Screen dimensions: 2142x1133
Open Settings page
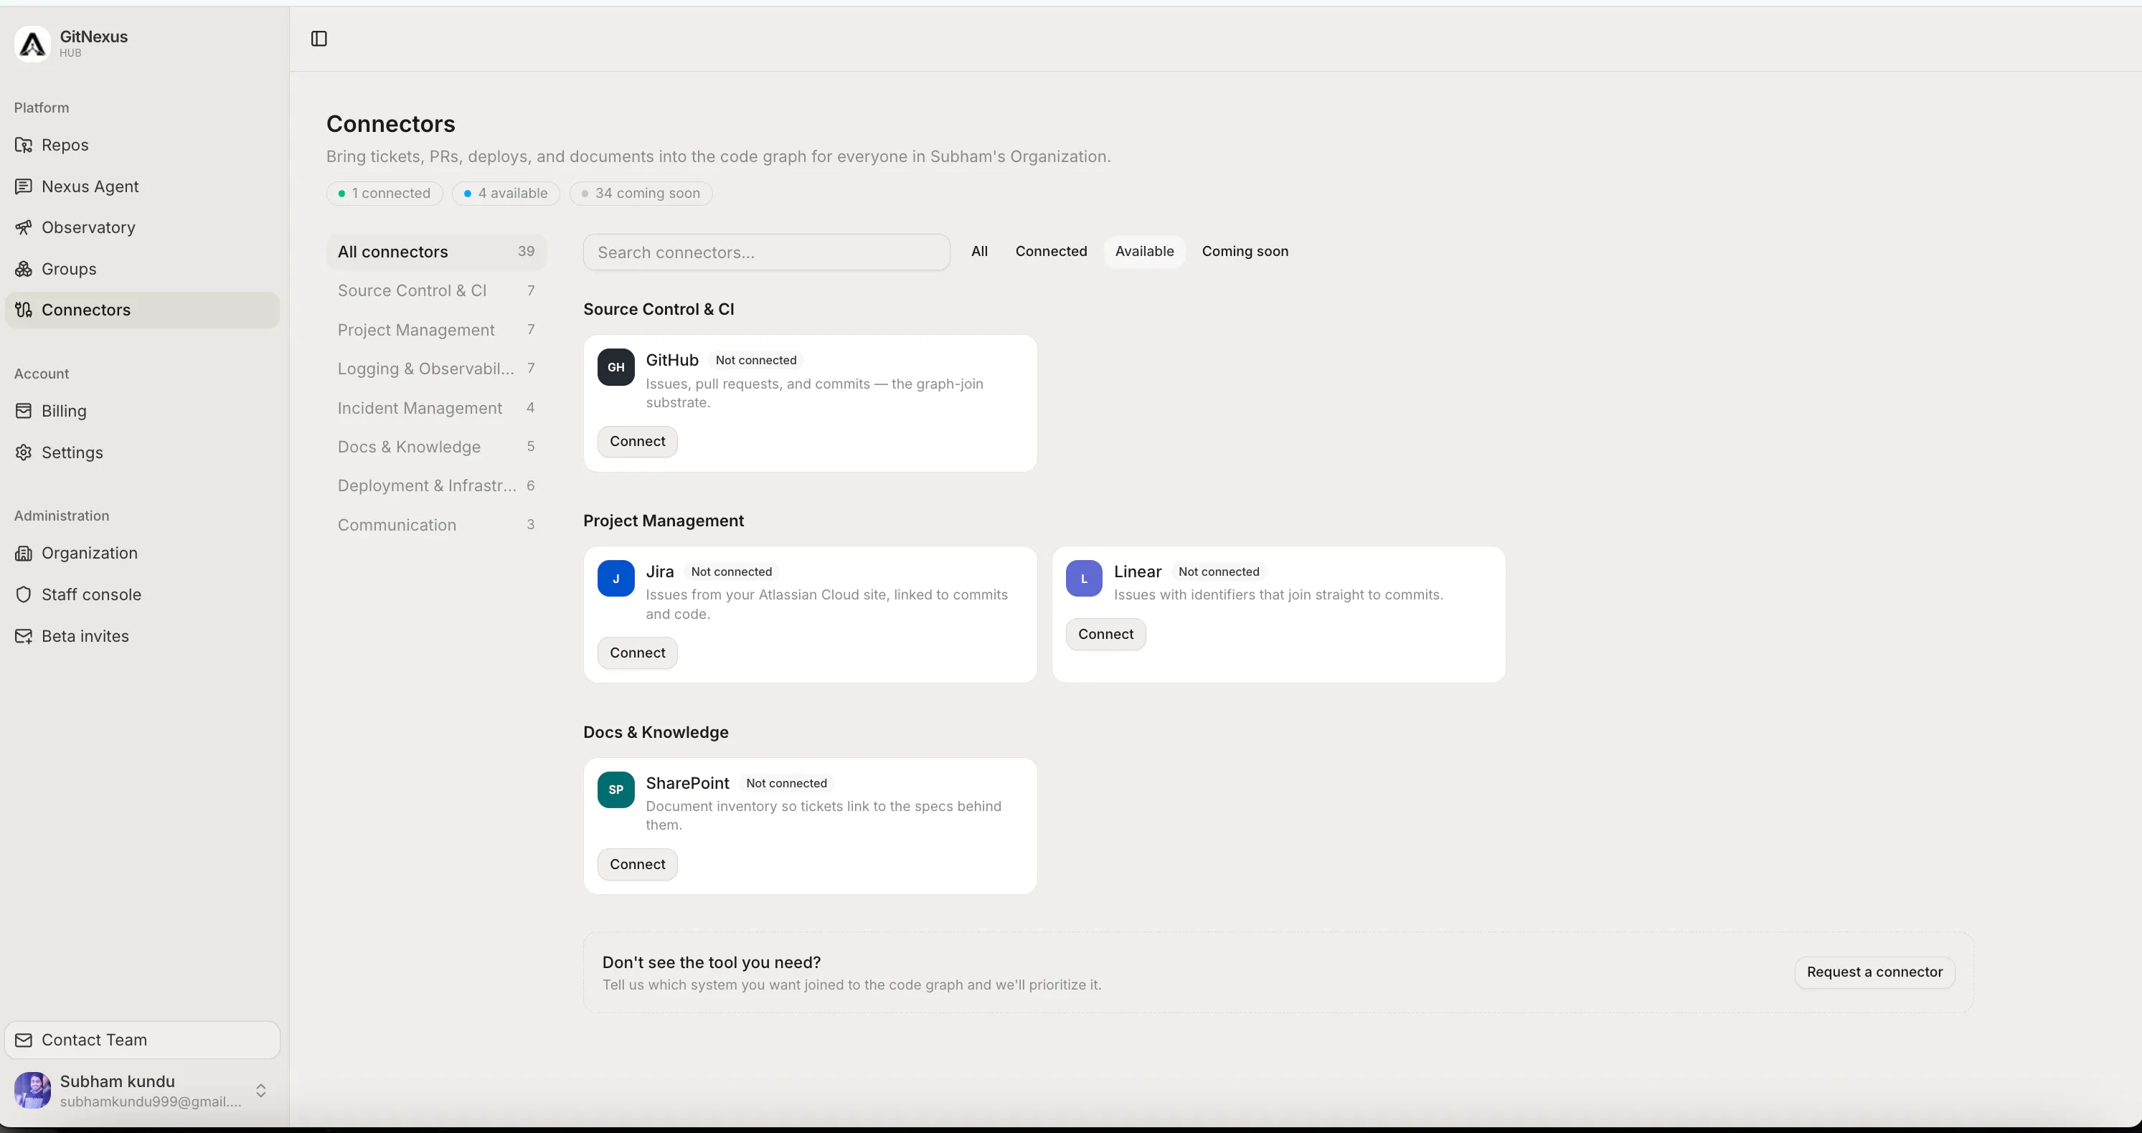point(142,452)
